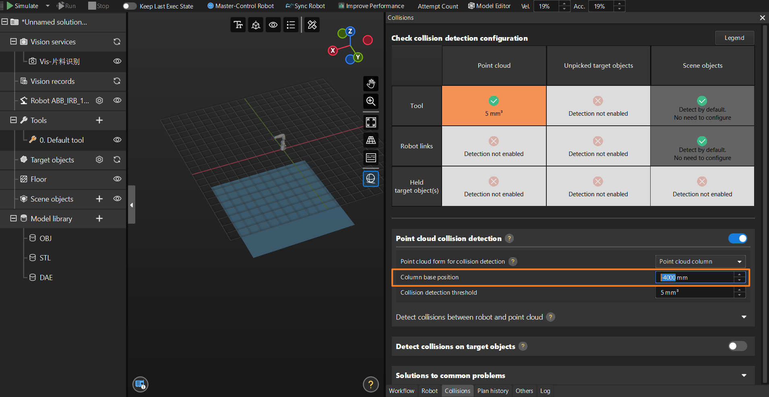Refresh Vision services with the reload icon
Viewport: 769px width, 397px height.
[117, 42]
